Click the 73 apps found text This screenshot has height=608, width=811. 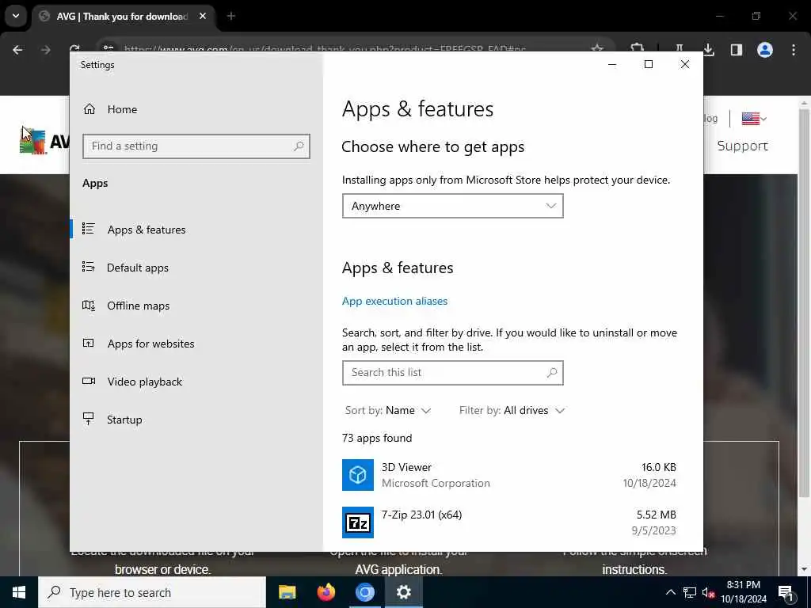tap(377, 438)
